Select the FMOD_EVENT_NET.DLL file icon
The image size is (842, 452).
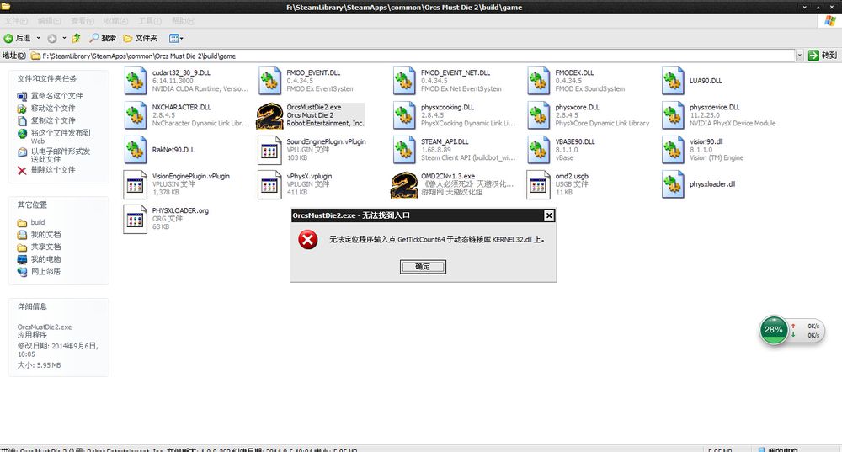click(x=404, y=81)
